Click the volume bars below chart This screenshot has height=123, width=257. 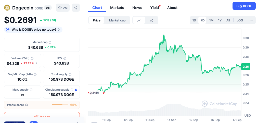(164, 110)
